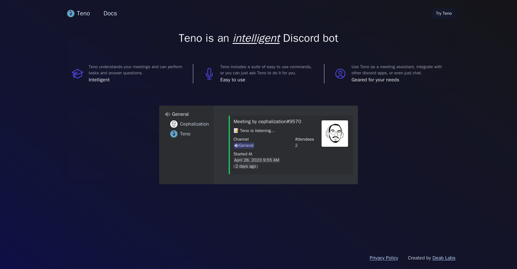
Task: Click Cephalization's avatar in the voice channel
Action: click(174, 124)
